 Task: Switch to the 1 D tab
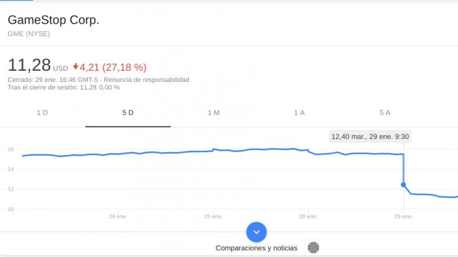[42, 112]
